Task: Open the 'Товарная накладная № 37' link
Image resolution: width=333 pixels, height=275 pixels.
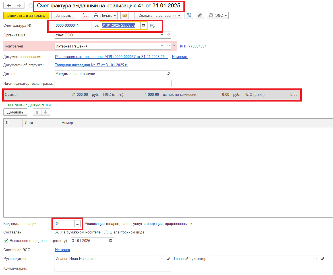Action: pyautogui.click(x=91, y=65)
